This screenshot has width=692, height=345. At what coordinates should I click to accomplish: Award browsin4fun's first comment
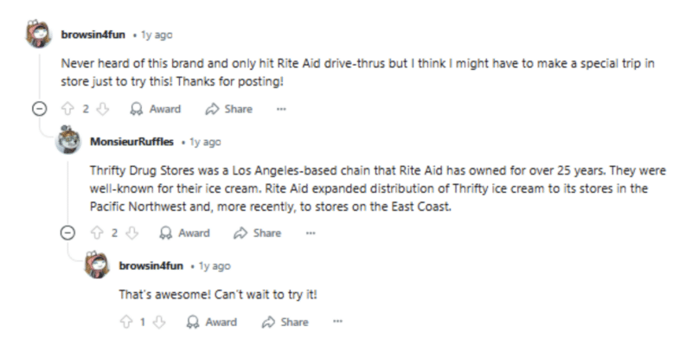(156, 109)
